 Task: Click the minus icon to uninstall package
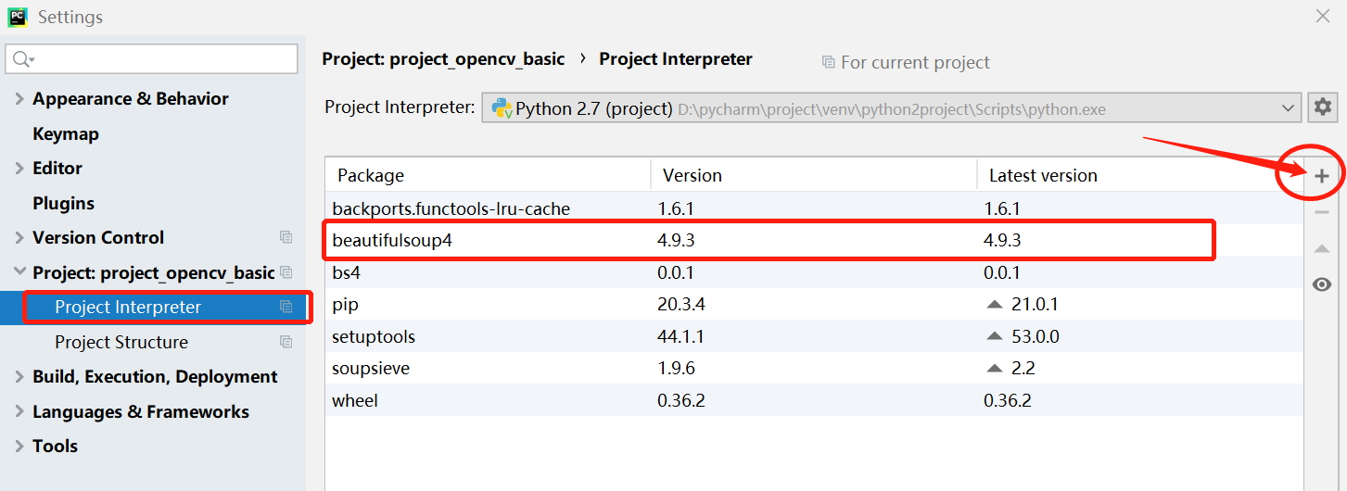(1322, 212)
